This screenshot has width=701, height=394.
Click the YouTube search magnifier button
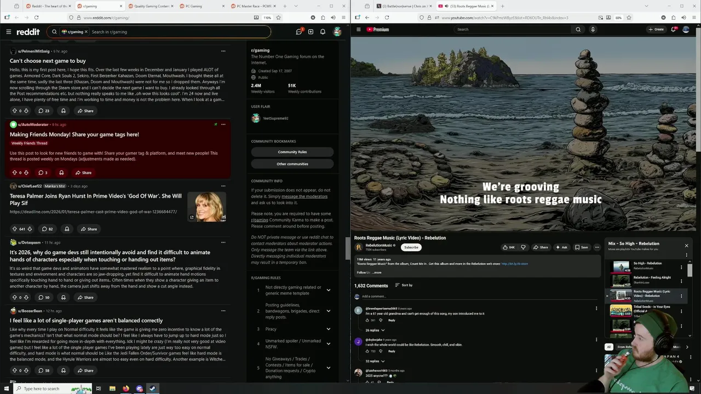coord(578,29)
